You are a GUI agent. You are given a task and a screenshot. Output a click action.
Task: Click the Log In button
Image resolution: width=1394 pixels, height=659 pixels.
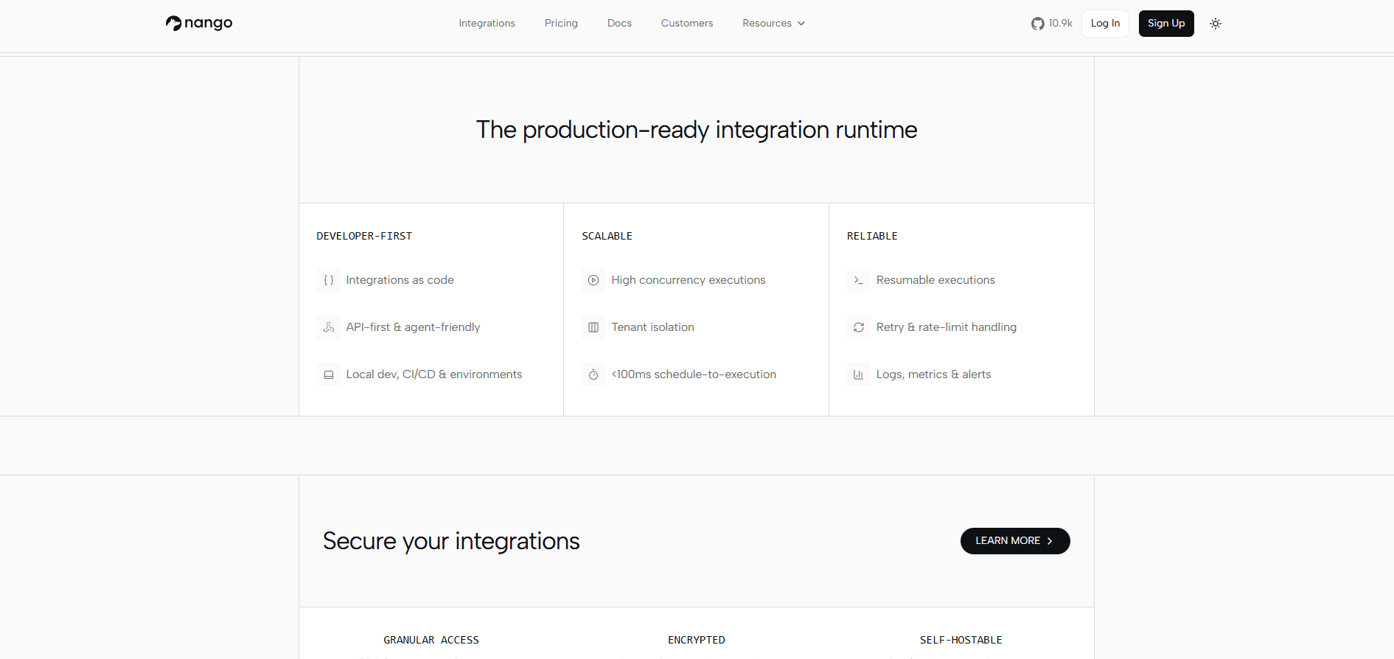click(1105, 24)
